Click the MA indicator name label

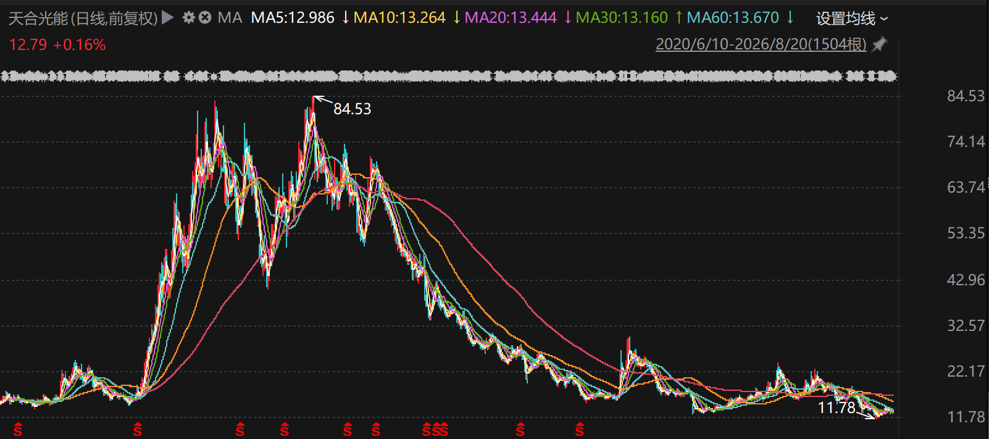tap(230, 18)
